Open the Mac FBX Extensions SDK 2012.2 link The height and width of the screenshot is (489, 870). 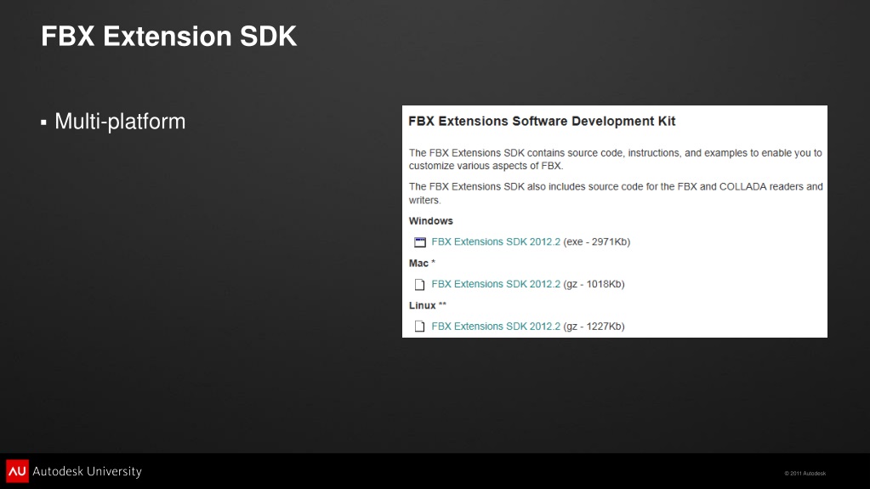[x=496, y=284]
